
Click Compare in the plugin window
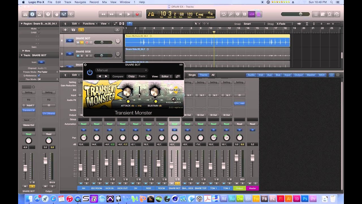coord(118,76)
